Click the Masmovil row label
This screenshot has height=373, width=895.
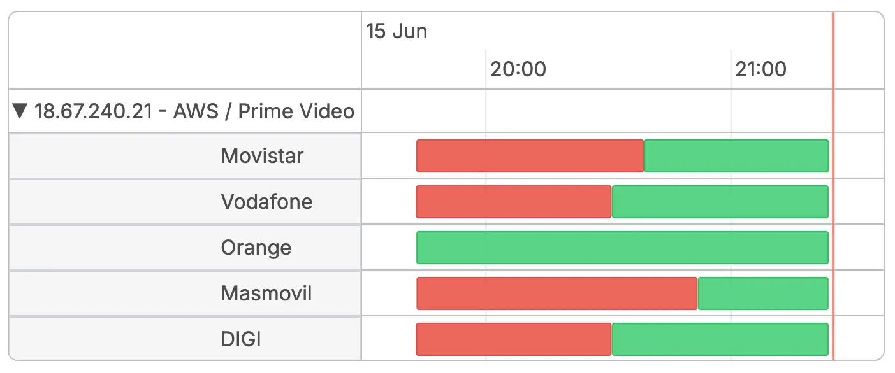[266, 293]
